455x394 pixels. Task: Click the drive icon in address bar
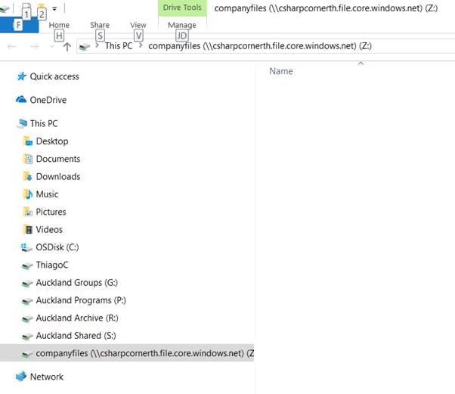tap(85, 46)
